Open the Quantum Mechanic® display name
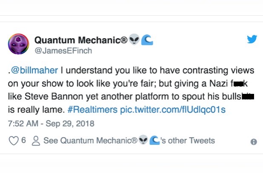This screenshot has width=263, height=175. [x=80, y=40]
